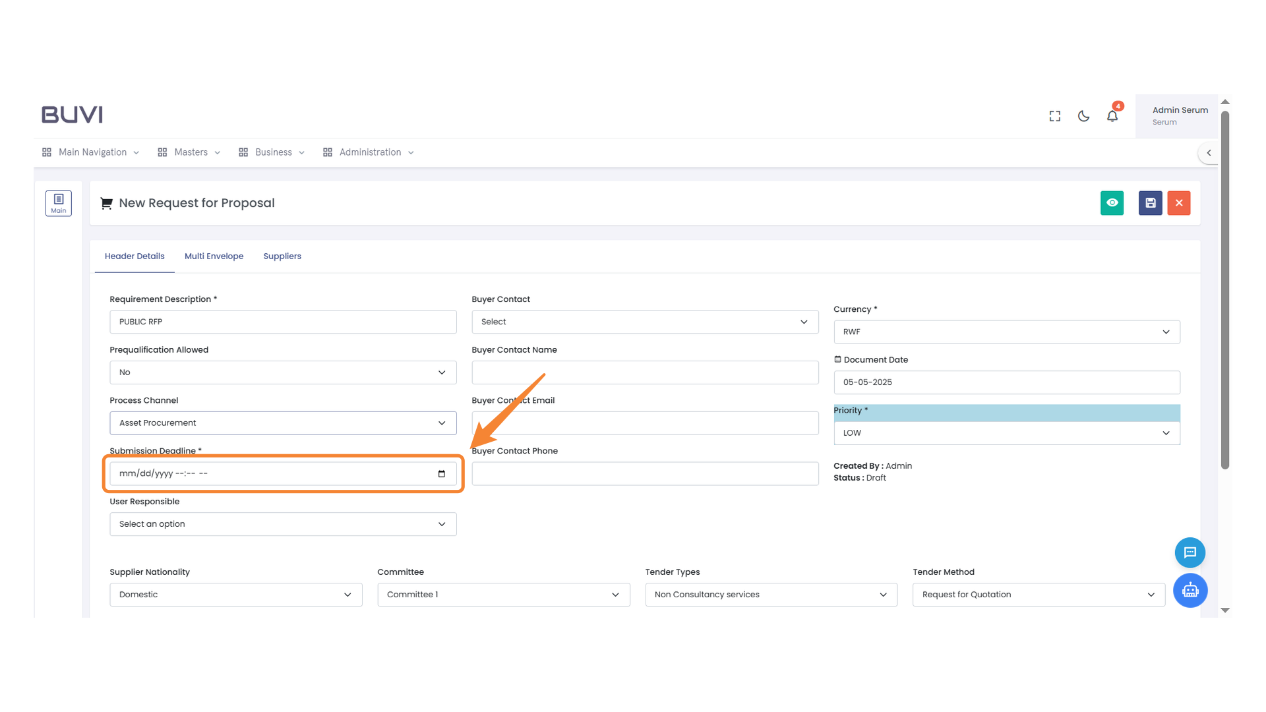Click the teal eye preview button

1112,203
